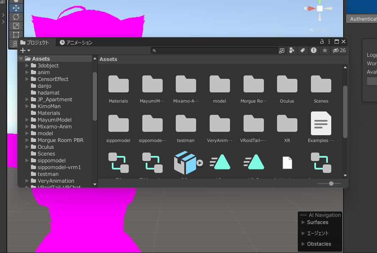Select the Rect transform tool

coord(16,35)
